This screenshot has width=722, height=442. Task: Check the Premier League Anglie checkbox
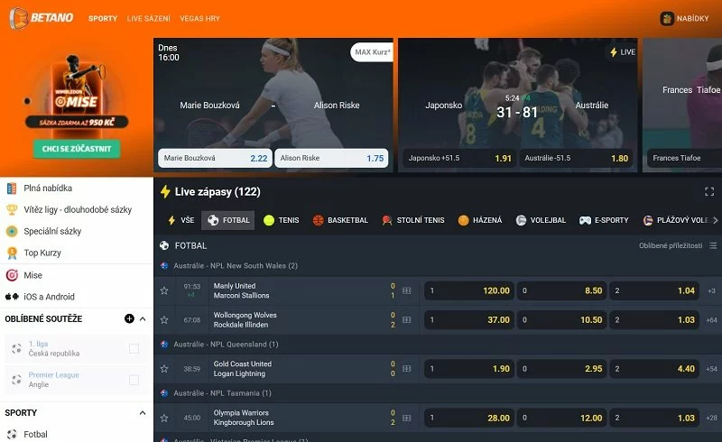pos(134,380)
